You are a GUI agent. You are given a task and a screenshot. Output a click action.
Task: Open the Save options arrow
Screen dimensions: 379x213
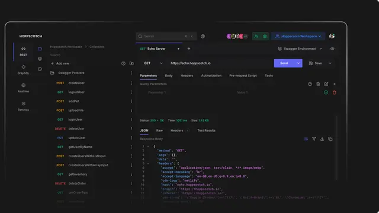point(330,63)
